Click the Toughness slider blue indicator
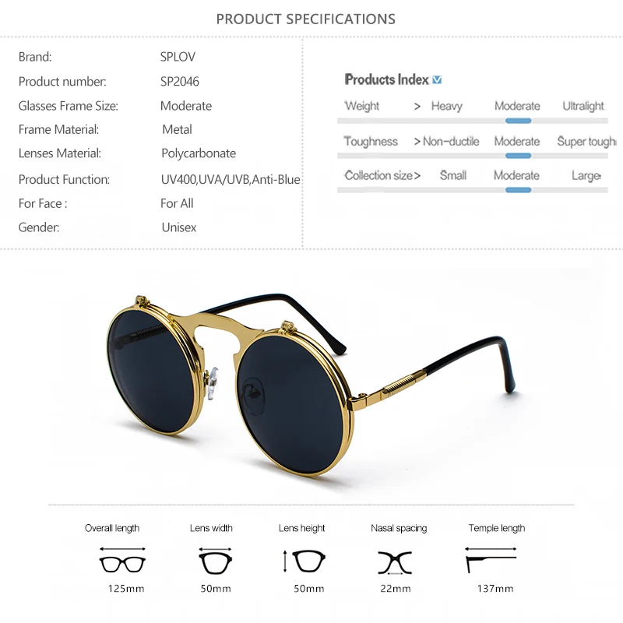The height and width of the screenshot is (623, 623). [518, 156]
